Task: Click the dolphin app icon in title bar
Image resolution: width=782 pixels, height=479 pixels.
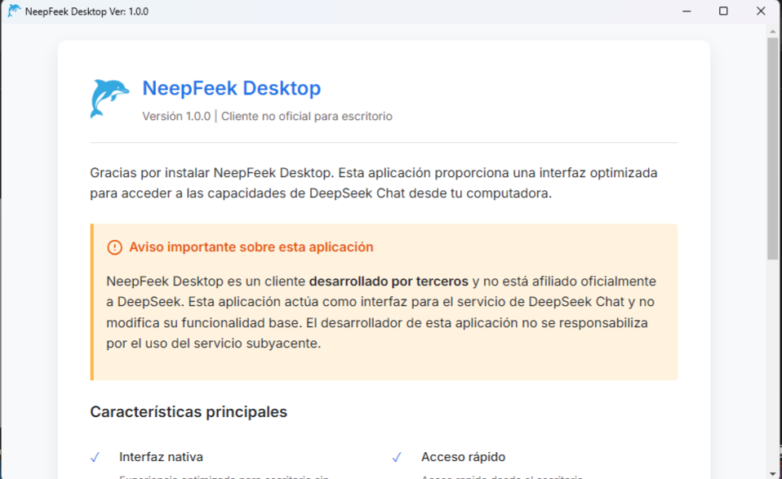Action: pos(14,11)
